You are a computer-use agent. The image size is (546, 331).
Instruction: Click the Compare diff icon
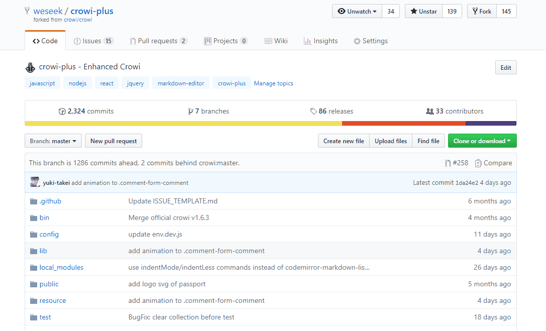pyautogui.click(x=478, y=163)
